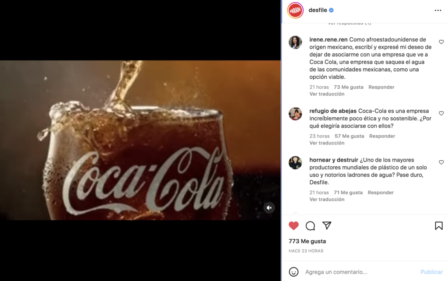Viewport: 448px width, 281px height.
Task: Share post via paper plane icon
Action: tap(327, 225)
